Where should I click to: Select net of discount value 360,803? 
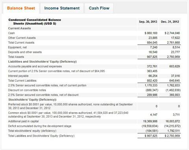pyautogui.click(x=174, y=95)
